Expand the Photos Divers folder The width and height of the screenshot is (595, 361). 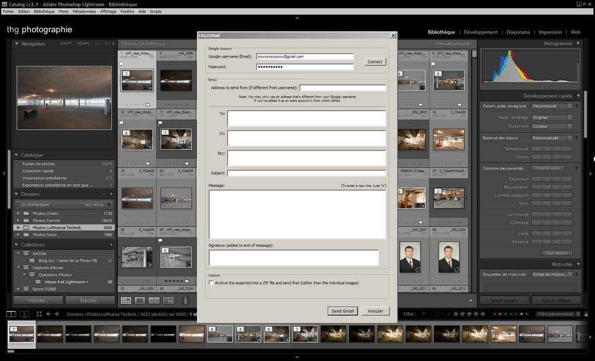pyautogui.click(x=18, y=213)
